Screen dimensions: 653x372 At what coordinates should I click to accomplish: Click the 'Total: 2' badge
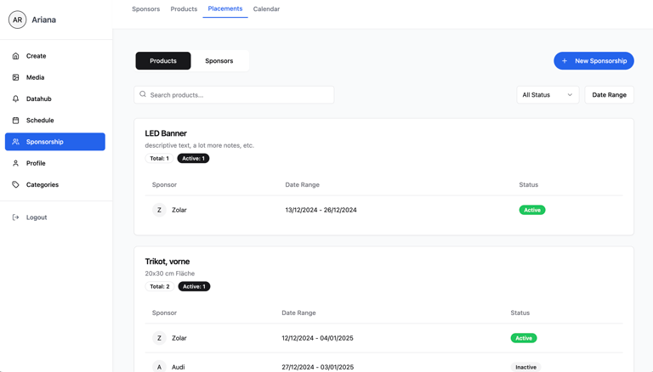tap(160, 286)
